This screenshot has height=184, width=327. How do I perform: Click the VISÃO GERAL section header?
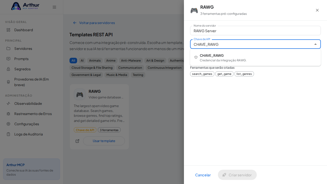16,22
